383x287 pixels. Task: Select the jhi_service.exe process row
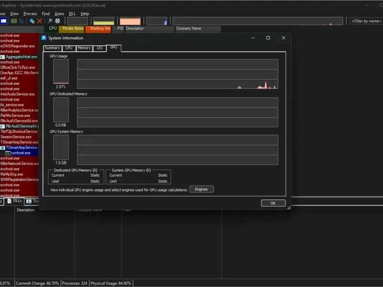(19, 105)
